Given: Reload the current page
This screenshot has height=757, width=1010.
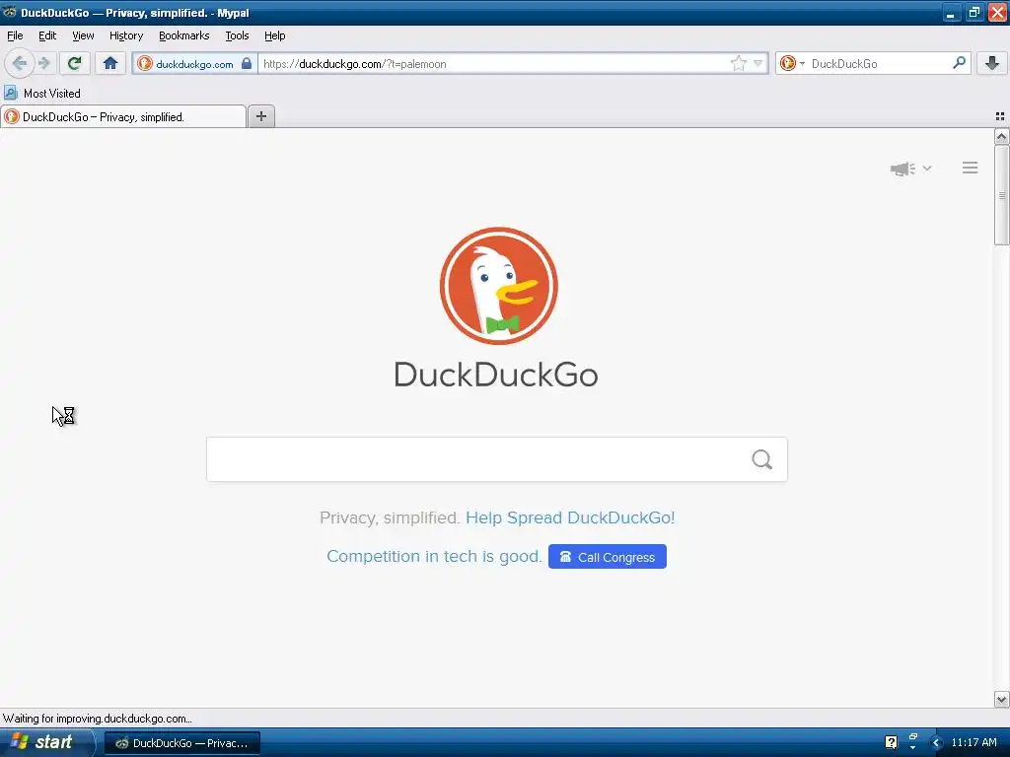Looking at the screenshot, I should 74,63.
